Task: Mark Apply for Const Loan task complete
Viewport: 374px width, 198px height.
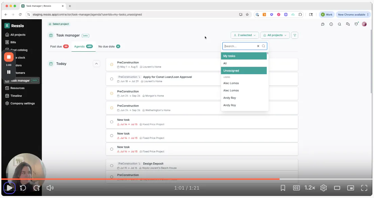Action: point(112,79)
